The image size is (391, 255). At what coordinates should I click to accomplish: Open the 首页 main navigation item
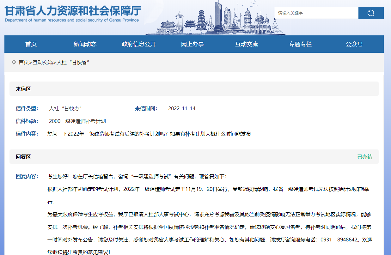tap(31, 44)
